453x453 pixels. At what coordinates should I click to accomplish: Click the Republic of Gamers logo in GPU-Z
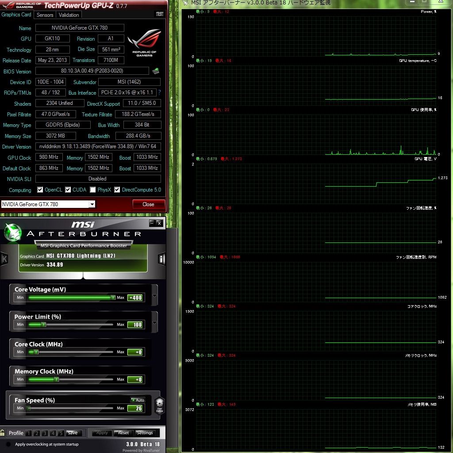(x=144, y=42)
